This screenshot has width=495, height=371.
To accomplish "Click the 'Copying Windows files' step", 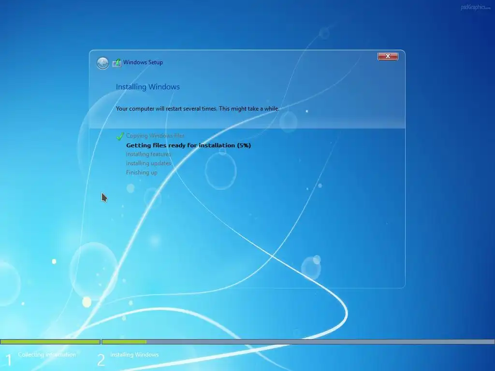I will tap(155, 136).
